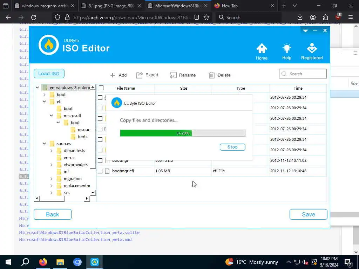Switch to the New Tab browser tab
Image resolution: width=359 pixels, height=269 pixels.
tap(244, 6)
